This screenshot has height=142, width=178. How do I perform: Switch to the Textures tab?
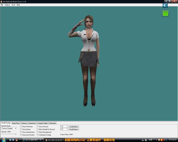click(24, 123)
